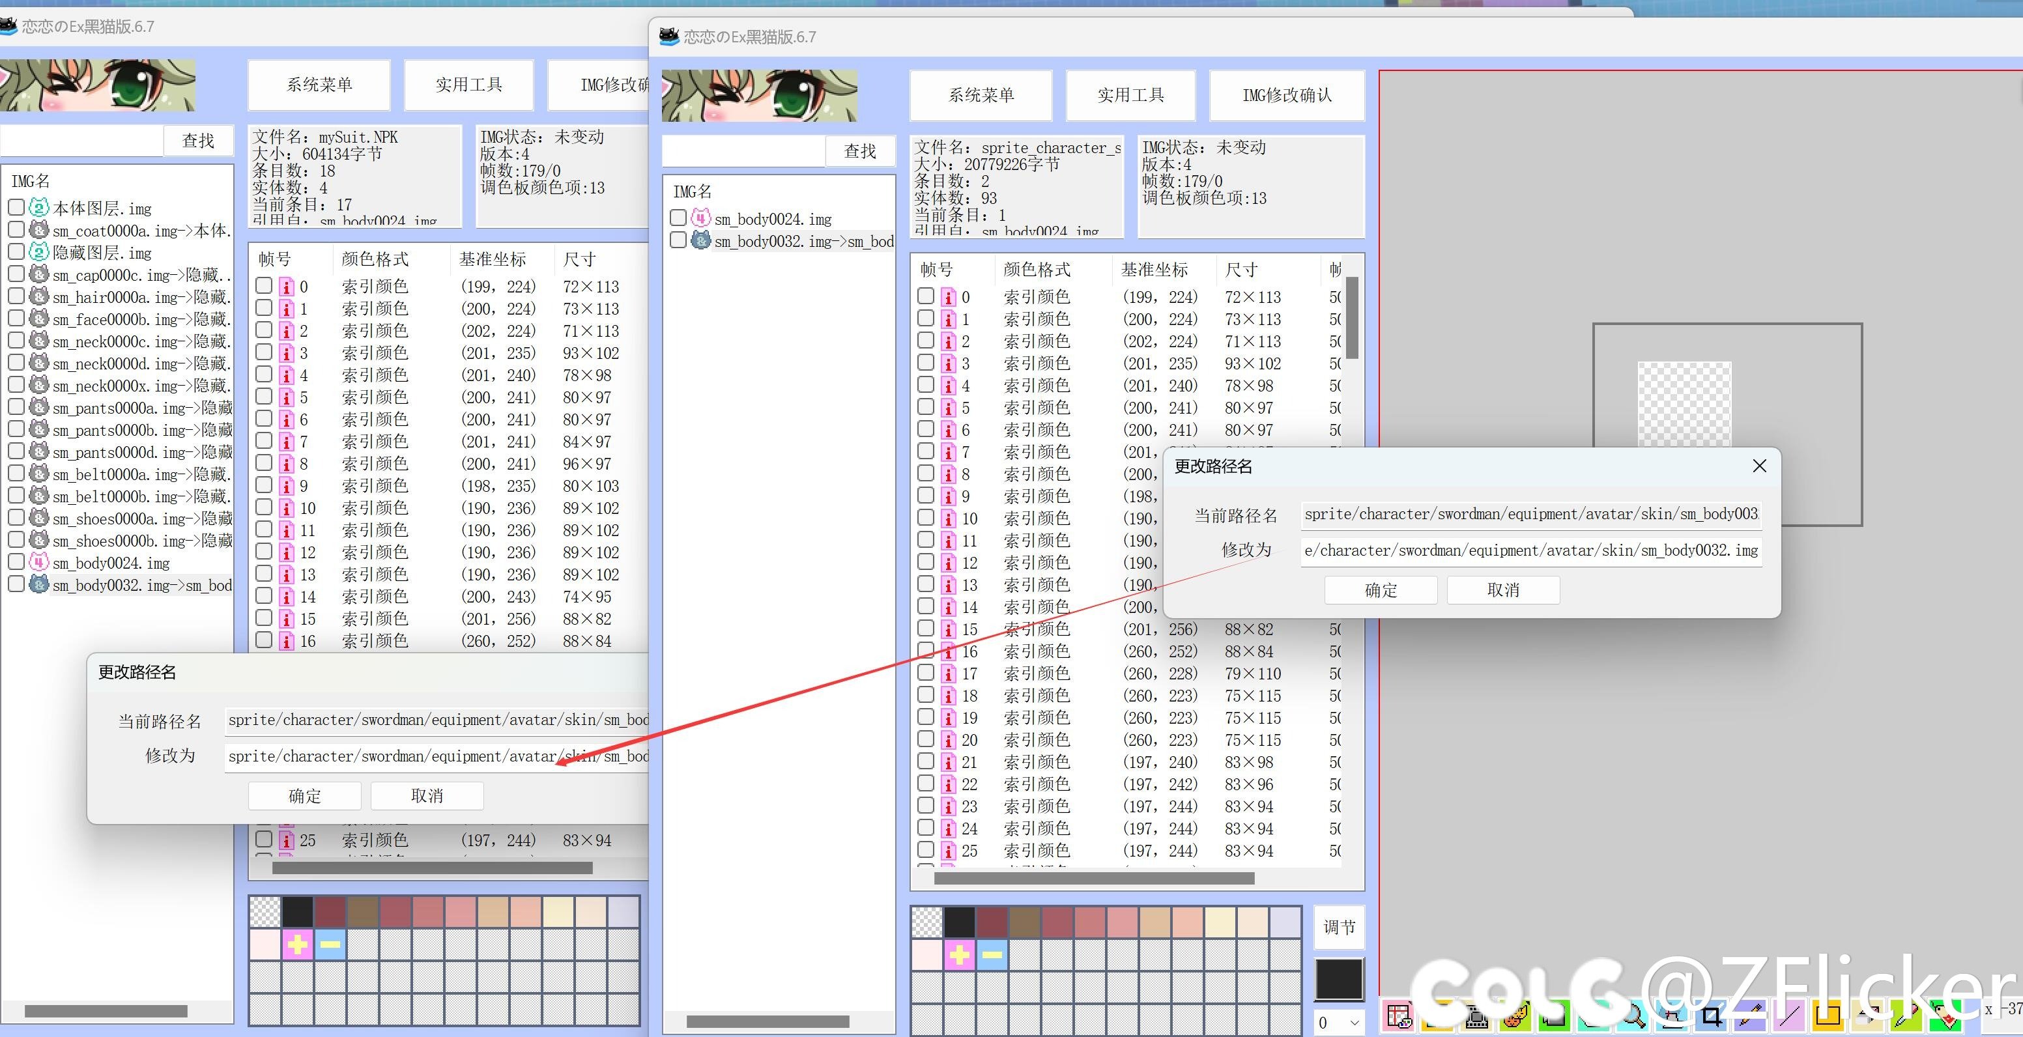This screenshot has height=1037, width=2023.
Task: Open 实用工具 in the left window
Action: click(x=468, y=85)
